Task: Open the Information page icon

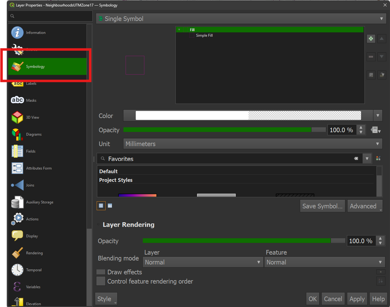Action: click(x=17, y=32)
